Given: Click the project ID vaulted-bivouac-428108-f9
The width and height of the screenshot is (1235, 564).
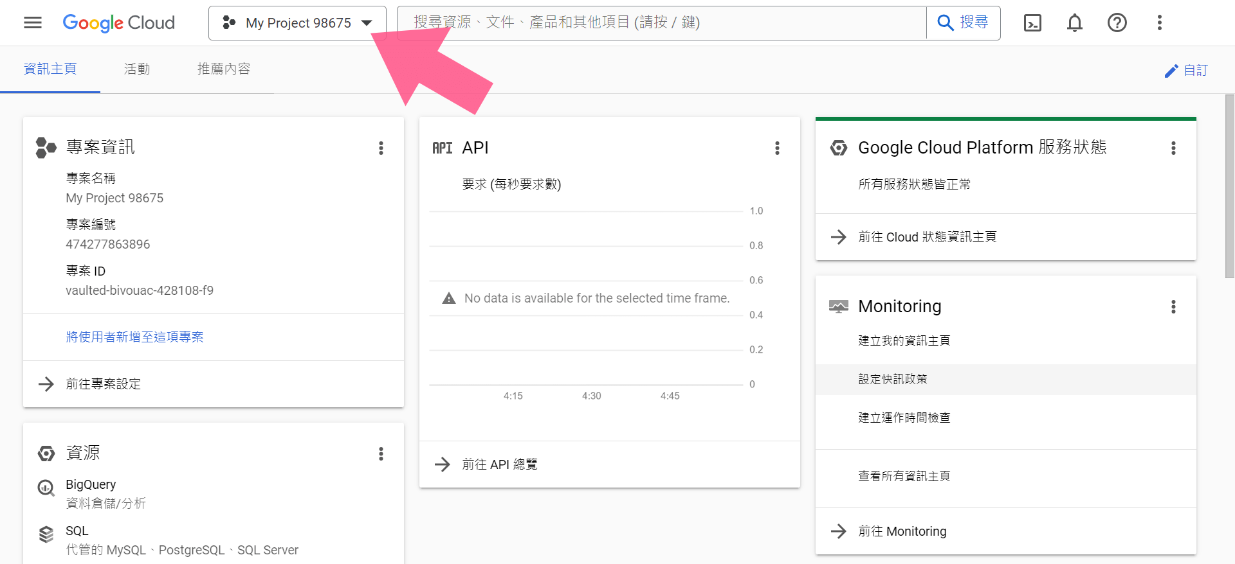Looking at the screenshot, I should coord(140,290).
